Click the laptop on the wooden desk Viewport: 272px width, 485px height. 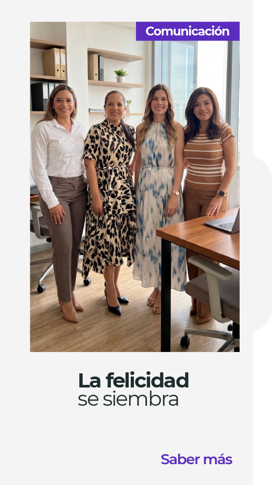click(x=224, y=223)
